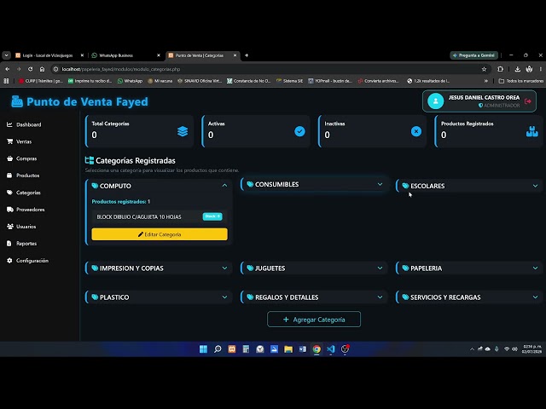Viewport: 546px width, 409px height.
Task: Click the Categorías Registradas heading icon
Action: pos(89,160)
